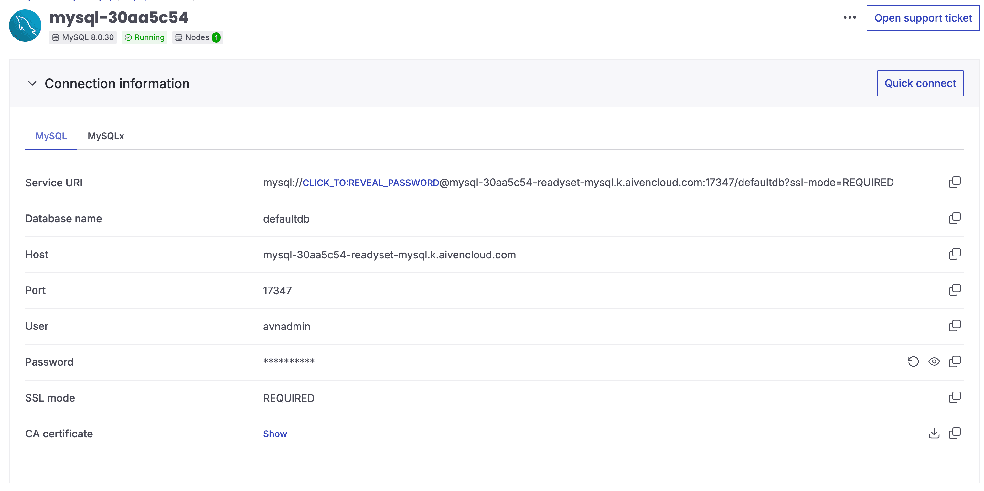984x491 pixels.
Task: Click CLICK_TO:REVEAL_PASSWORD in Service URI
Action: [x=371, y=183]
